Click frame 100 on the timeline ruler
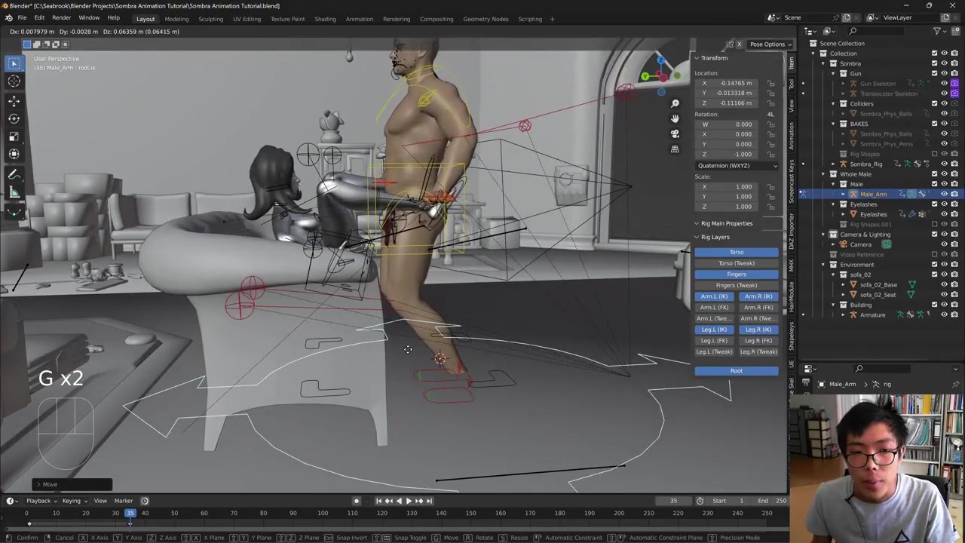This screenshot has width=965, height=543. click(x=323, y=514)
